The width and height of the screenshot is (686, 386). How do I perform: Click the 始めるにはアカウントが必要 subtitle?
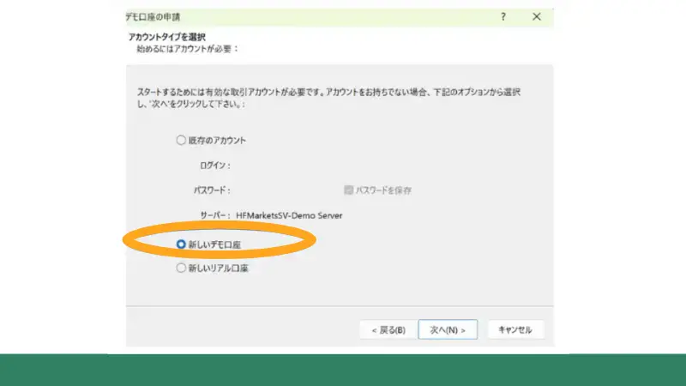187,49
